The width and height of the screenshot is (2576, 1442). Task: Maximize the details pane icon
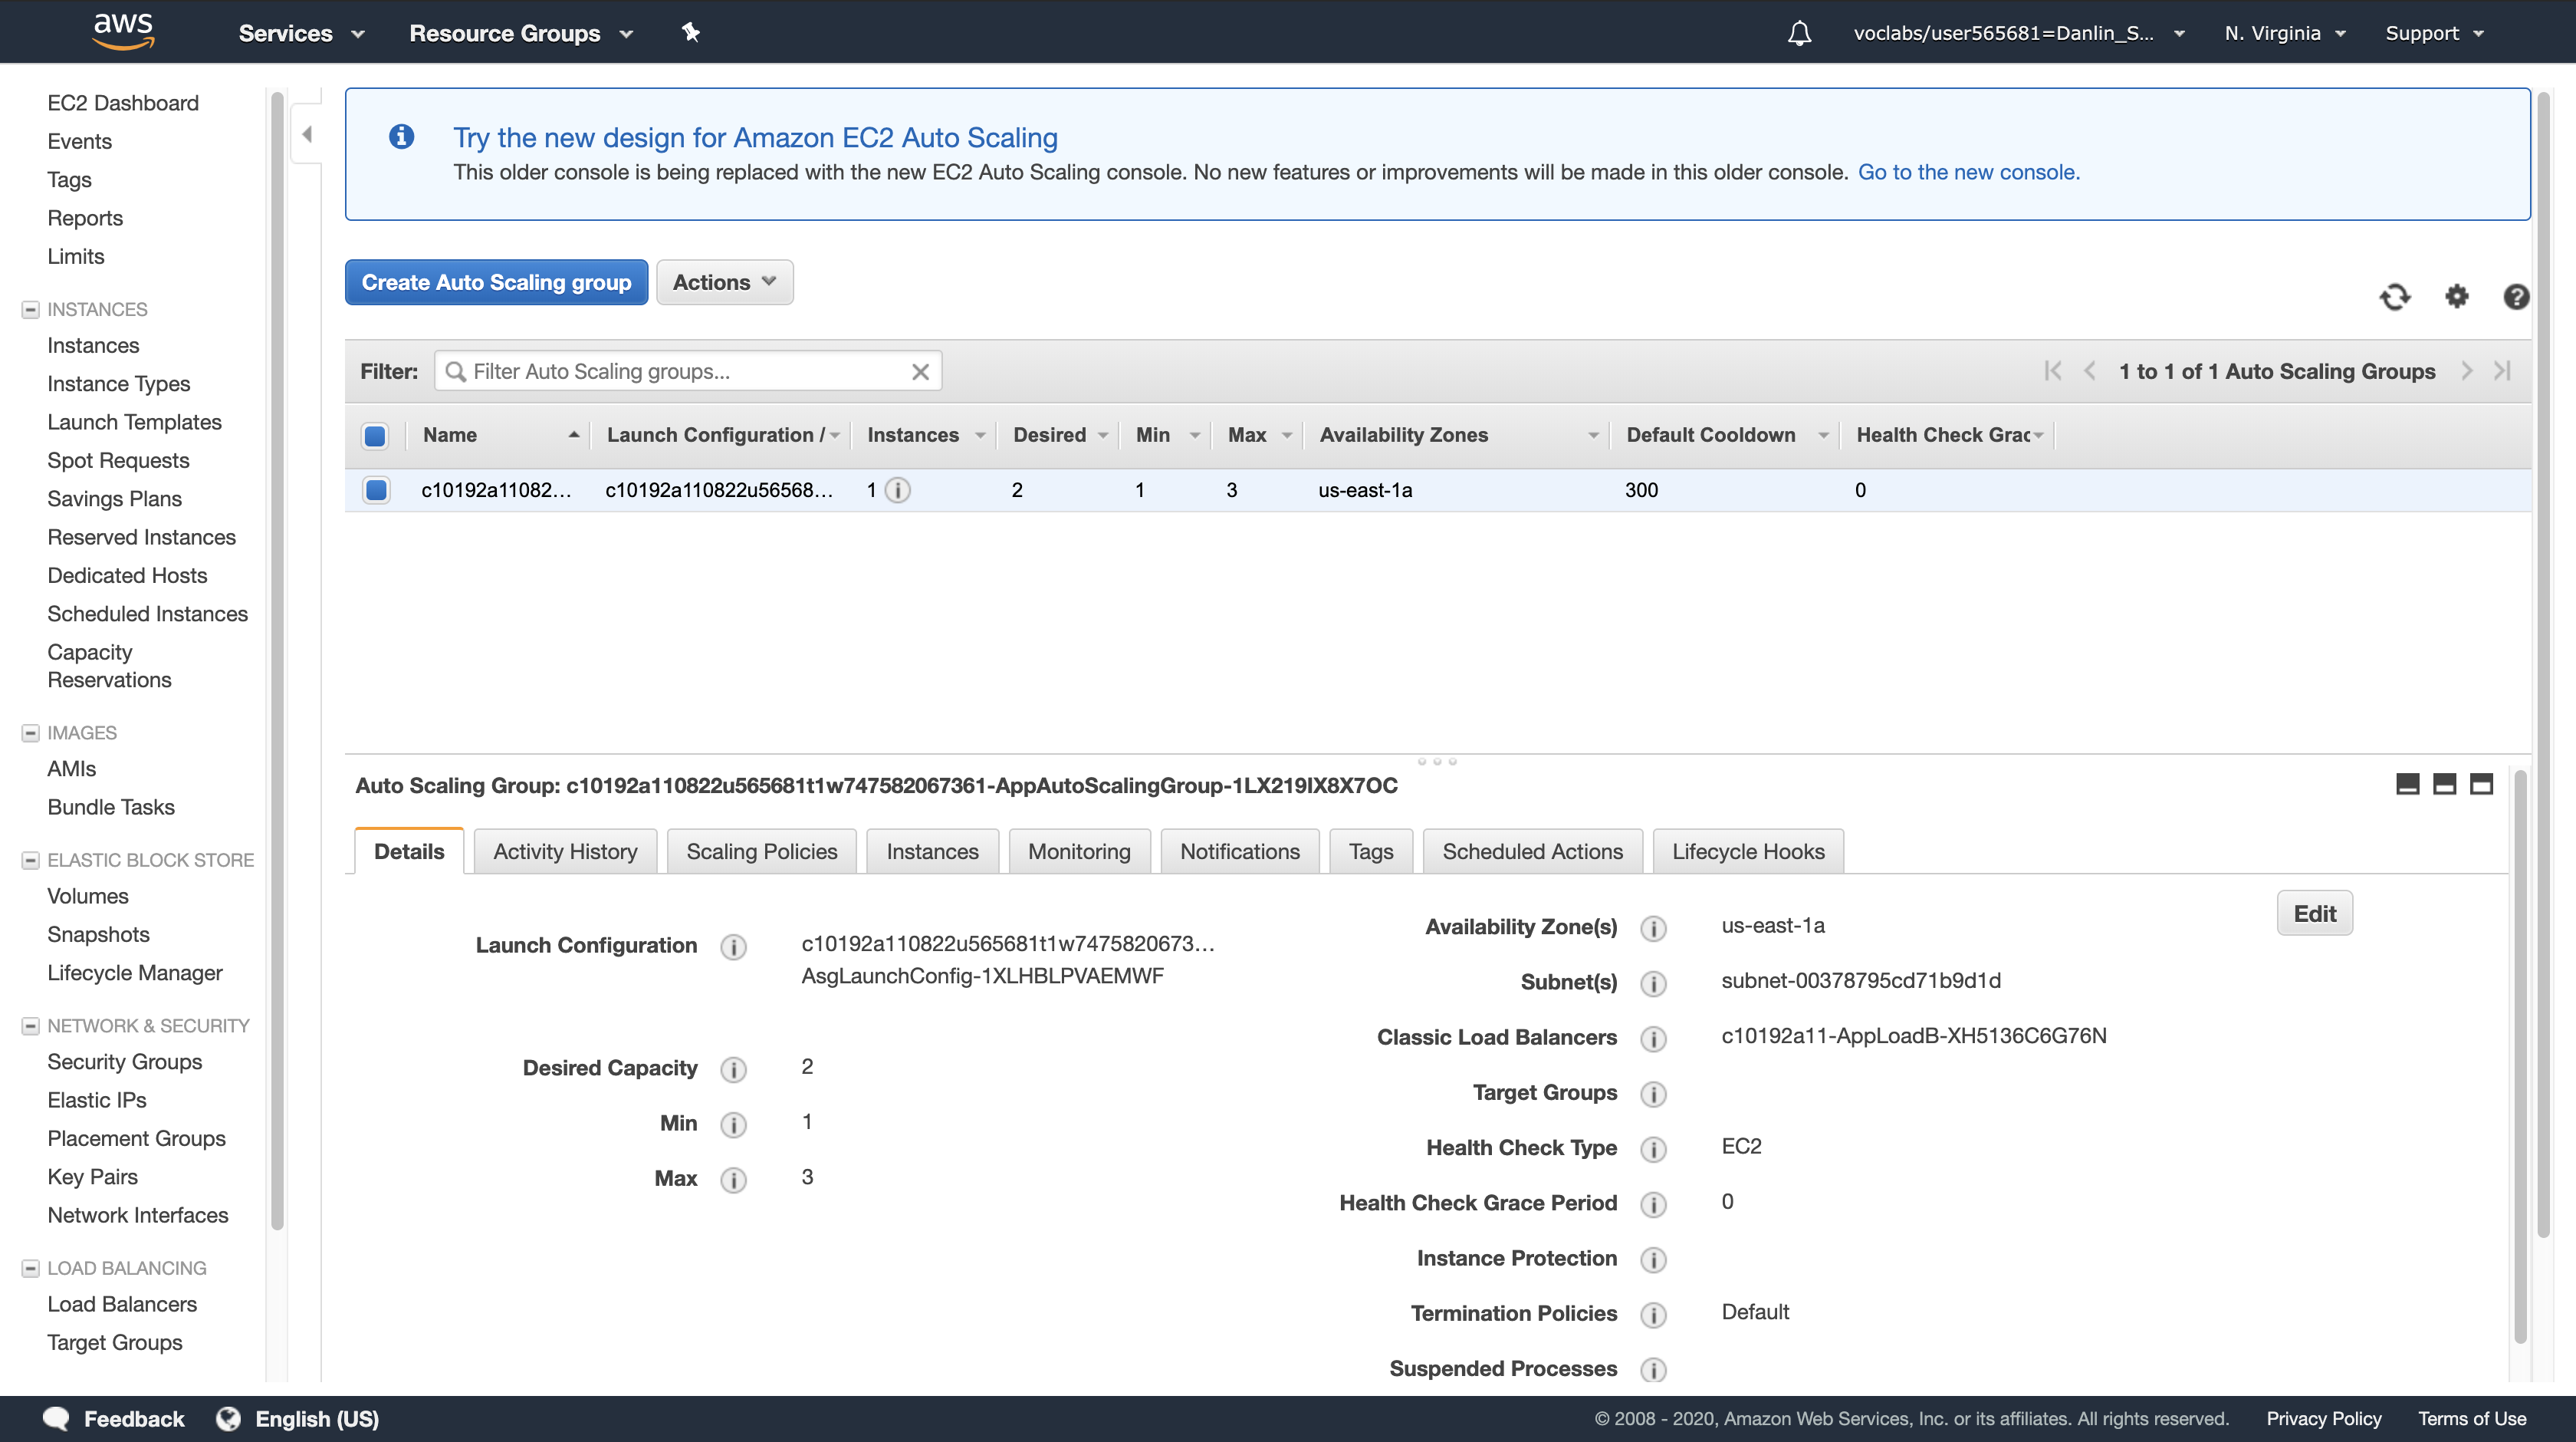(2481, 785)
